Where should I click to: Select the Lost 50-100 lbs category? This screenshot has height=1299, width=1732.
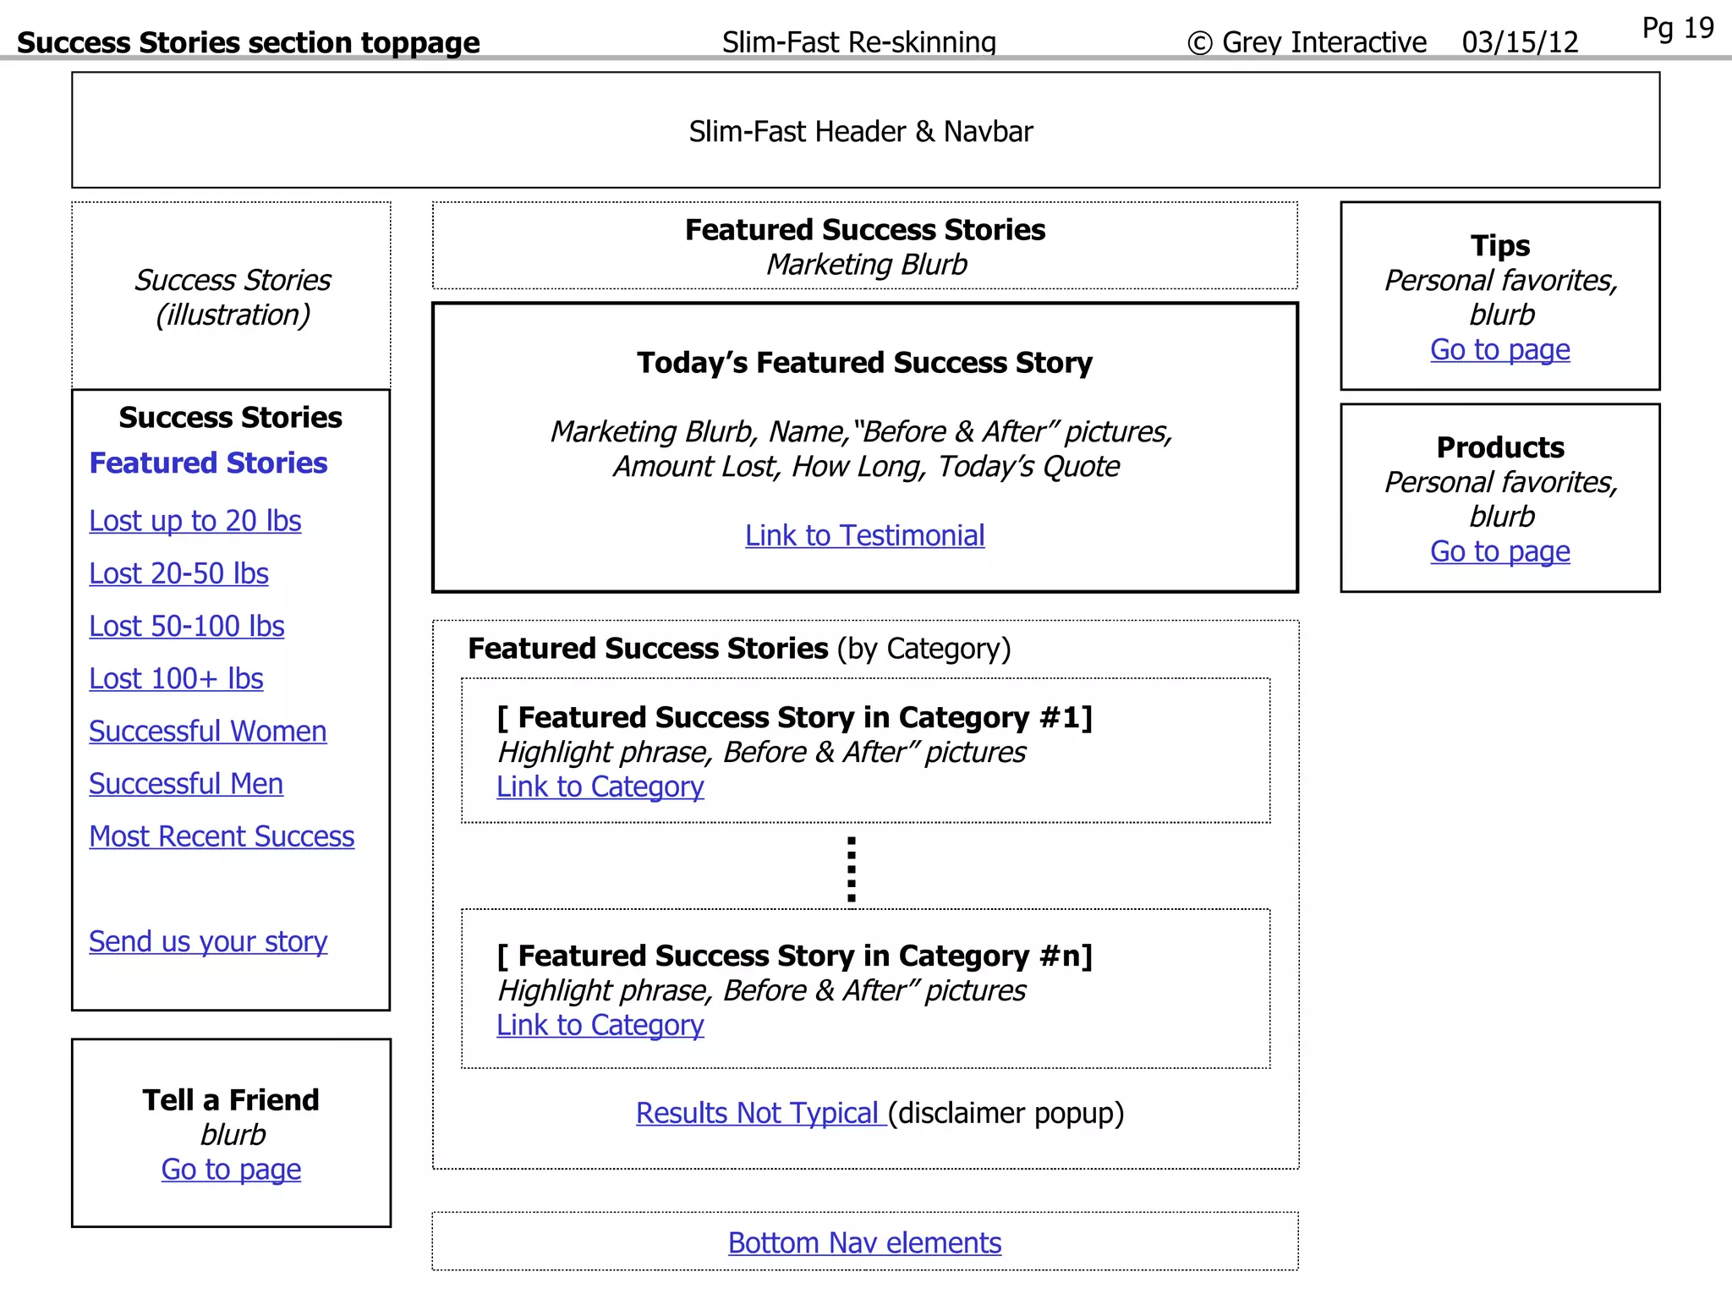pyautogui.click(x=186, y=626)
